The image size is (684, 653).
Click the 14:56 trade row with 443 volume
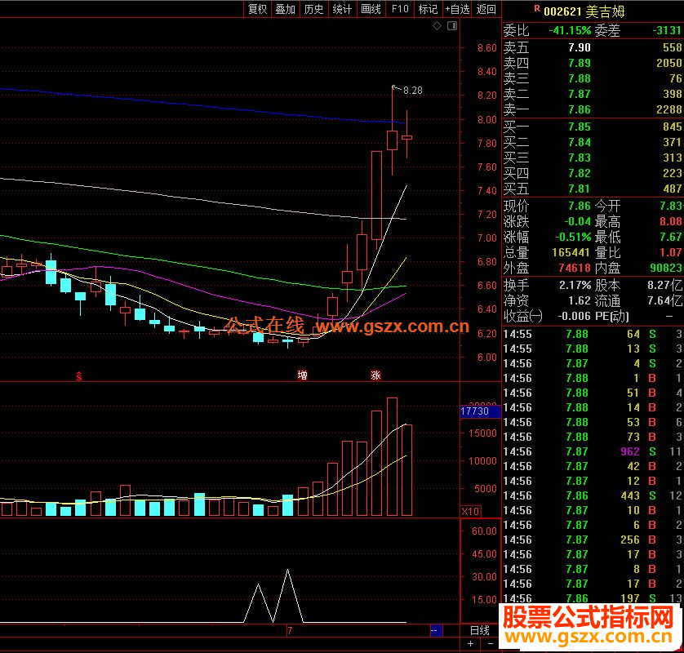click(593, 495)
